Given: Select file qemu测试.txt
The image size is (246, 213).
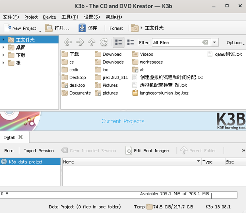Looking at the screenshot, I should tap(225, 54).
